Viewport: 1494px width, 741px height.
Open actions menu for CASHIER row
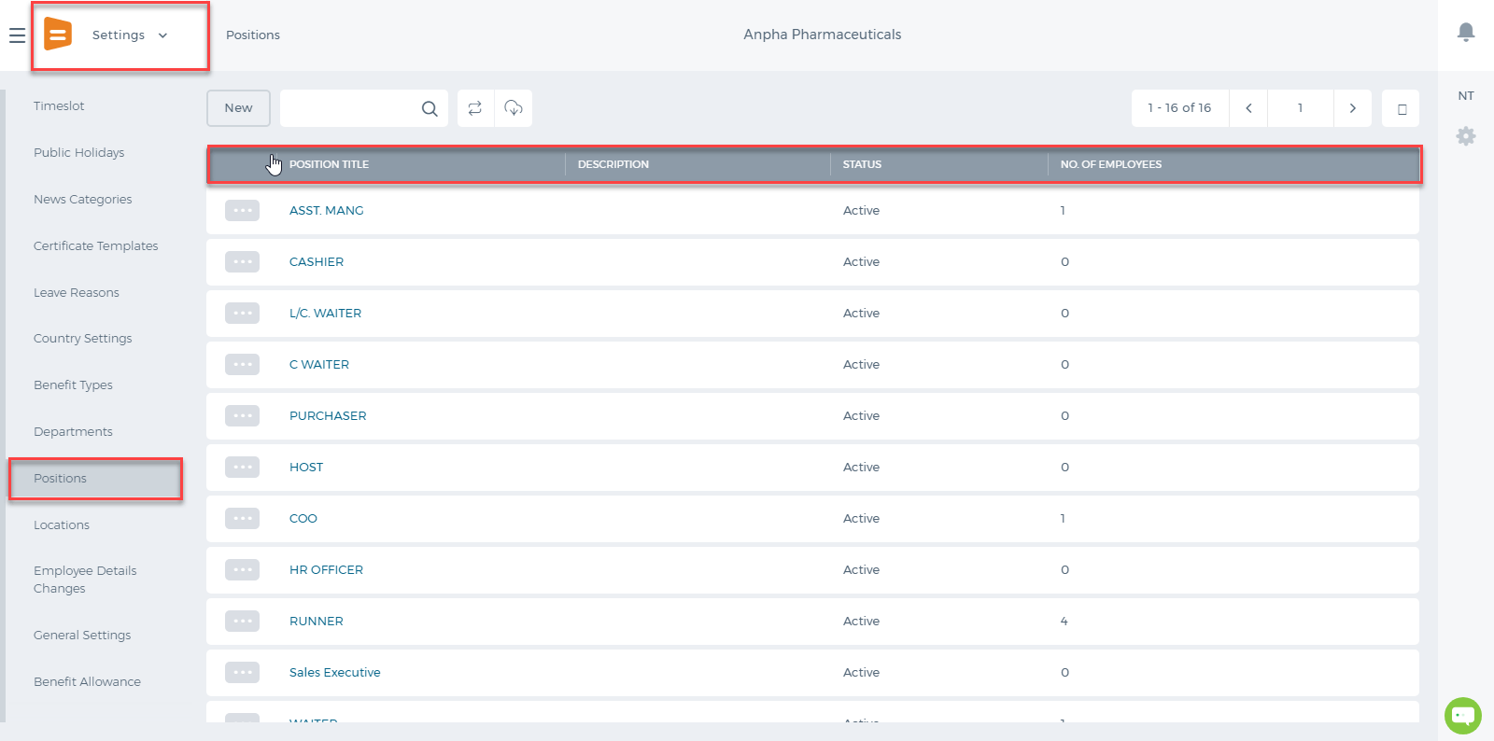pyautogui.click(x=242, y=261)
